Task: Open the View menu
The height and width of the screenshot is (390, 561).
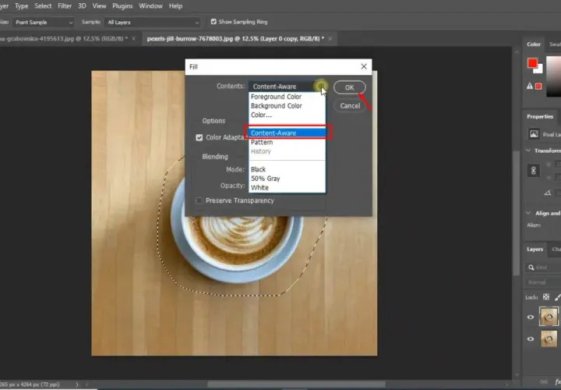Action: point(99,6)
